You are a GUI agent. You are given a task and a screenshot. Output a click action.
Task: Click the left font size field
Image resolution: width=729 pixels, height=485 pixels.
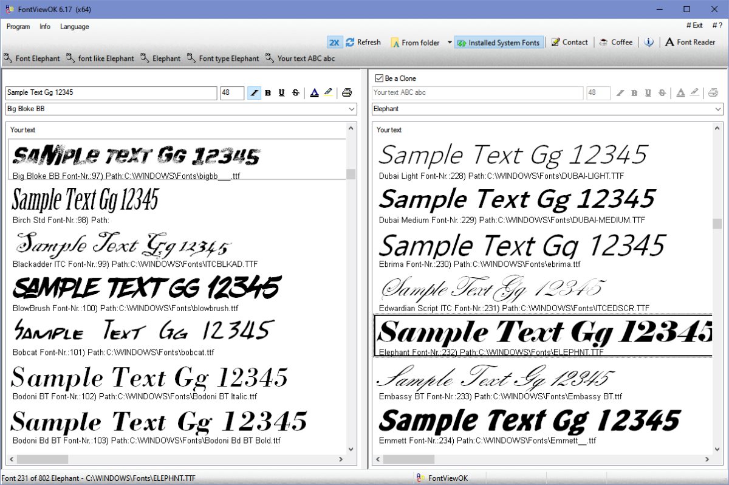232,93
